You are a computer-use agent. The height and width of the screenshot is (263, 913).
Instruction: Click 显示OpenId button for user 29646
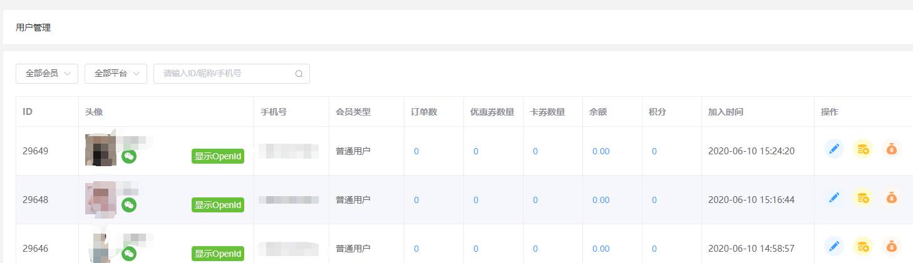[217, 254]
